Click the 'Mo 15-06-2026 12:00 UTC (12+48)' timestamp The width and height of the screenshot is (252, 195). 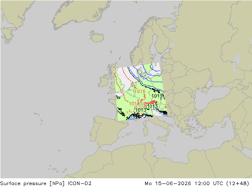[197, 183]
